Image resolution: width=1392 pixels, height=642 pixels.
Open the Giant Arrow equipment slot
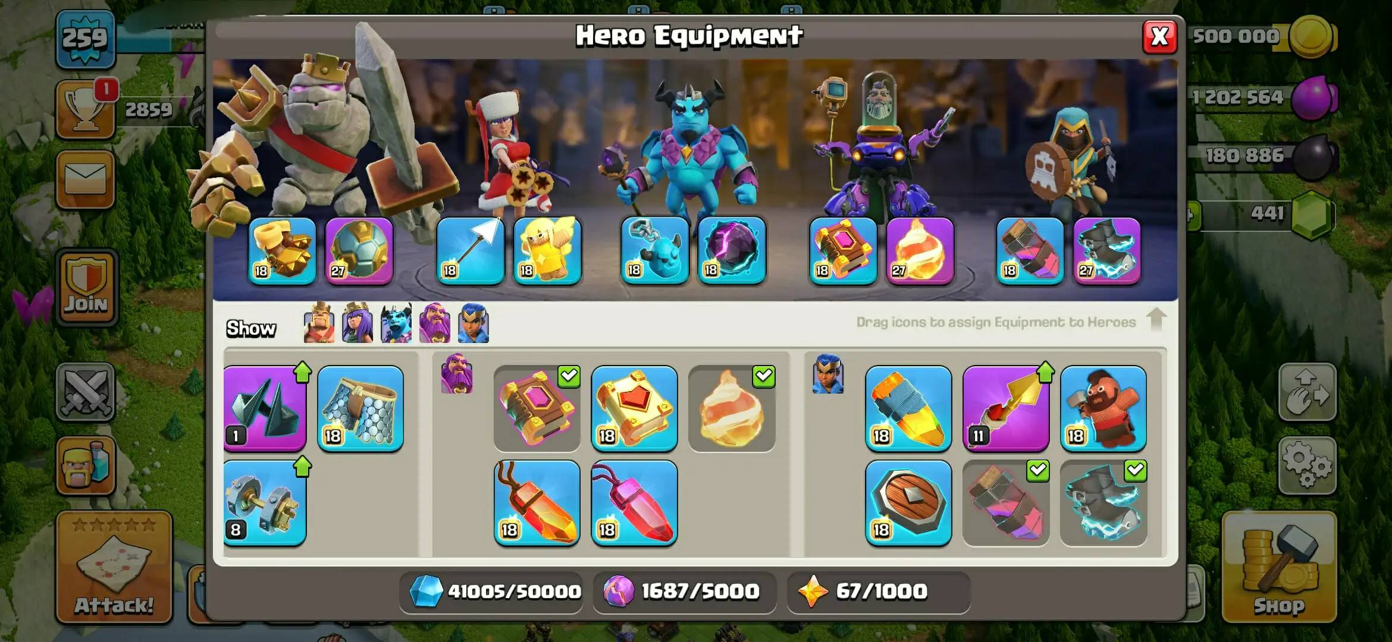470,250
